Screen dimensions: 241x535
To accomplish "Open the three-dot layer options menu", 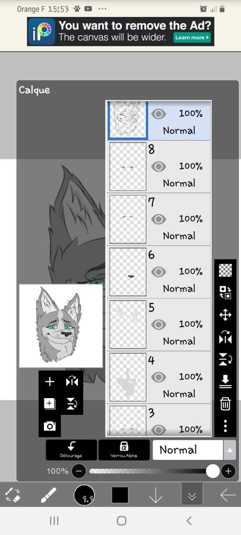I will point(225,426).
